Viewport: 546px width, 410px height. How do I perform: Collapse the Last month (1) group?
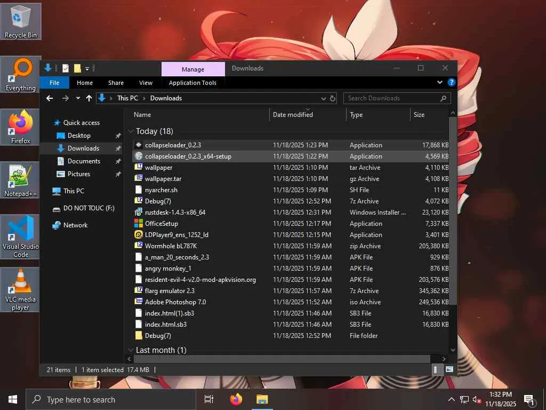(x=131, y=350)
